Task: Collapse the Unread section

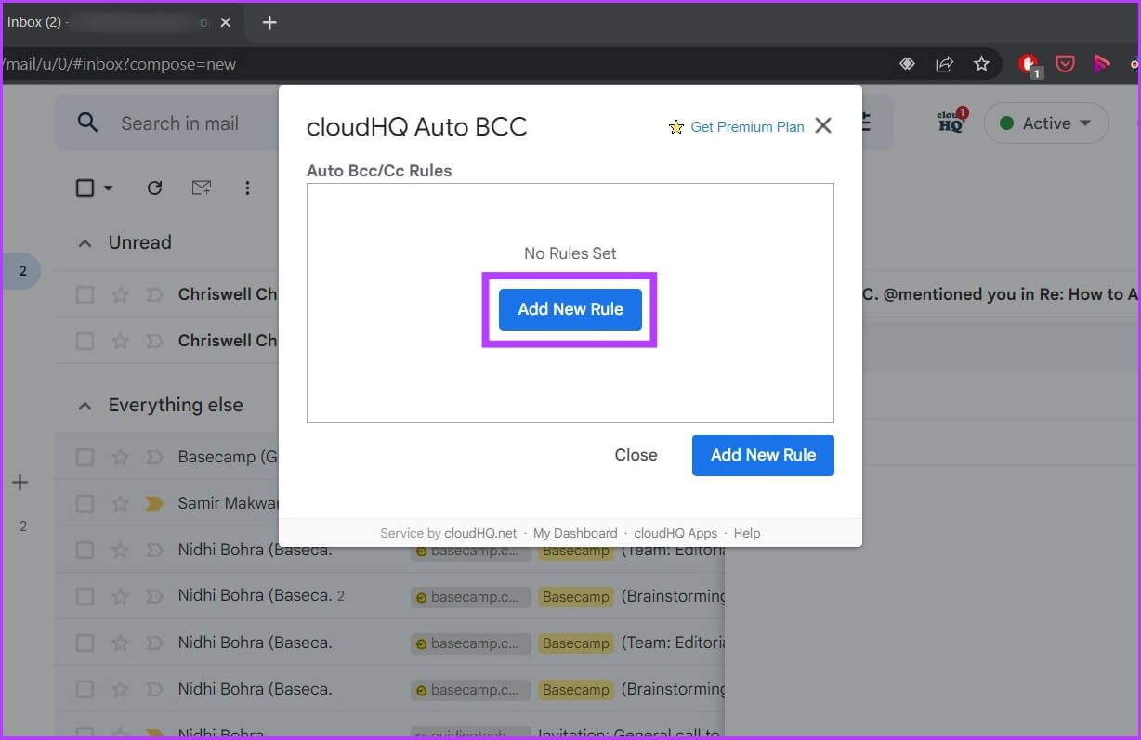Action: click(x=85, y=243)
